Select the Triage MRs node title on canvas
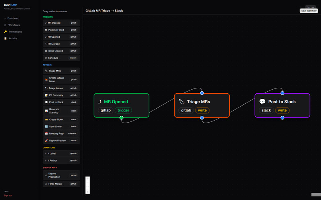The image size is (321, 200). (x=198, y=102)
